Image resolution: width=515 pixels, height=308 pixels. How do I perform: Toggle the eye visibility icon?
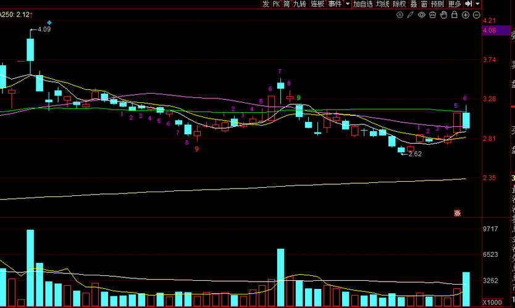point(421,15)
